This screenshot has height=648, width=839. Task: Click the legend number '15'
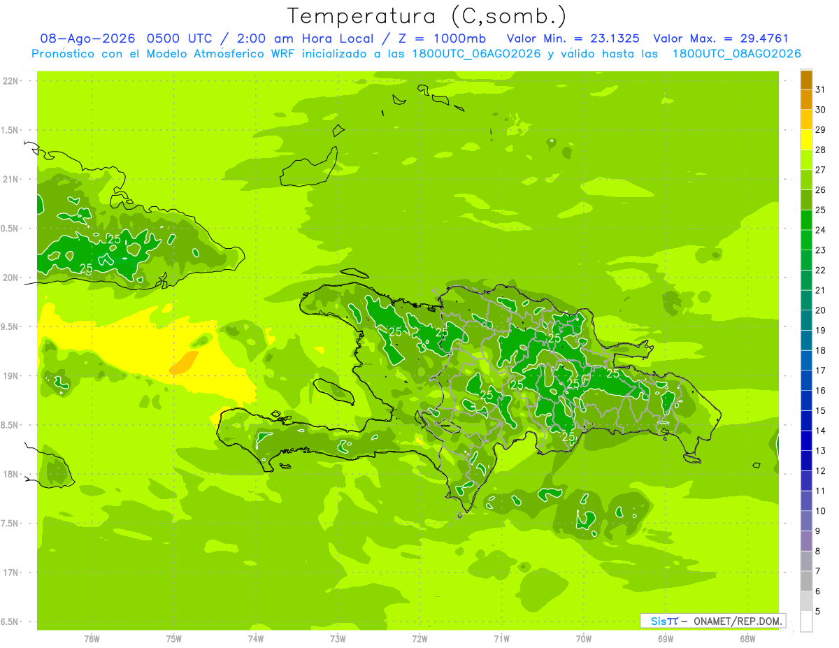821,411
